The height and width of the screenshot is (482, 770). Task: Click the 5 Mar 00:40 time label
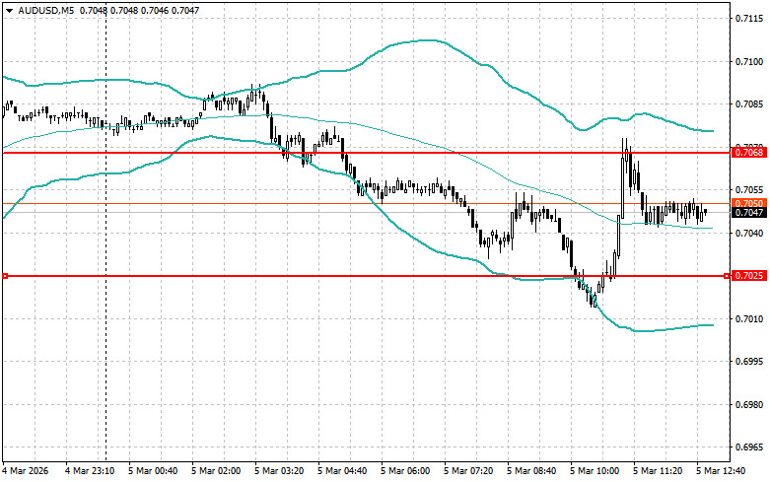(153, 471)
